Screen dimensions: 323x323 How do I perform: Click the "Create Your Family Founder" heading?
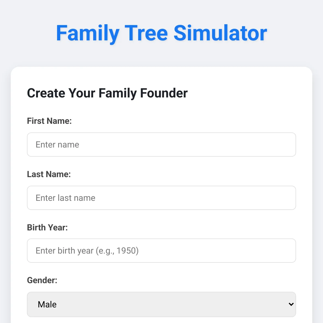107,93
